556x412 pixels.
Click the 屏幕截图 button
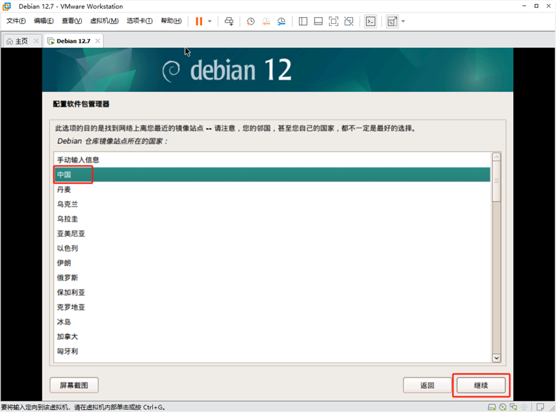[x=74, y=385]
